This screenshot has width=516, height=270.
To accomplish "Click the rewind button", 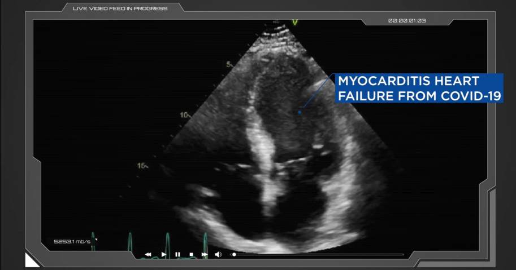I will point(148,255).
